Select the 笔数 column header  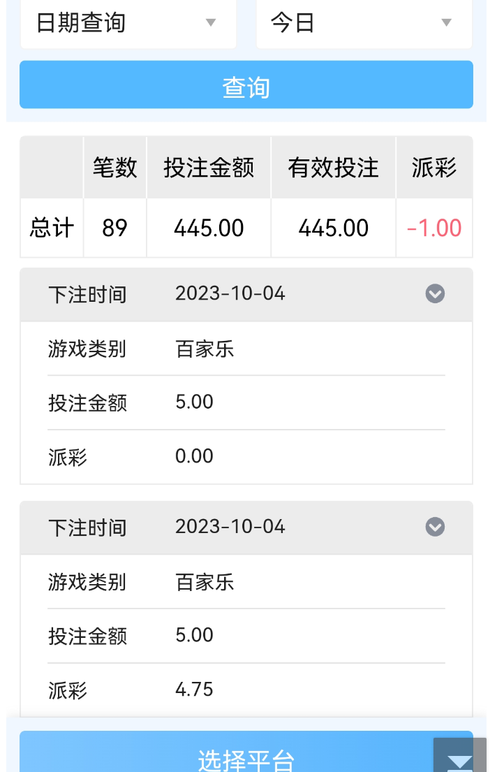pos(115,168)
